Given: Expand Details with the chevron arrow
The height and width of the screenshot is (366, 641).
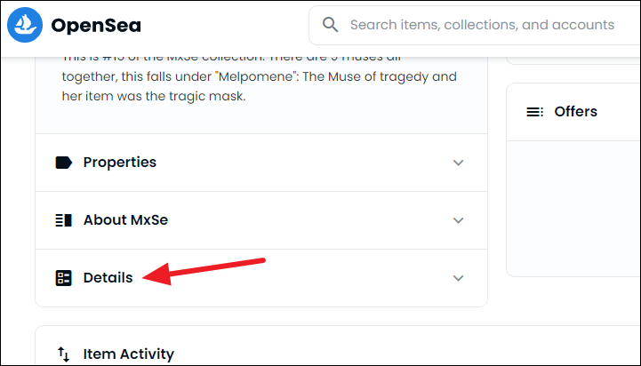Looking at the screenshot, I should 458,278.
